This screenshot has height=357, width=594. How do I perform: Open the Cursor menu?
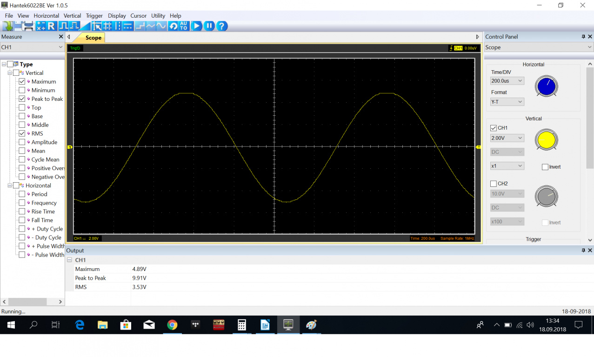tap(139, 16)
